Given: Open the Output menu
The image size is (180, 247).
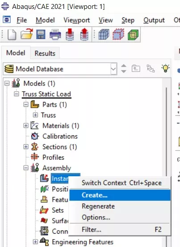Looking at the screenshot, I should [154, 20].
